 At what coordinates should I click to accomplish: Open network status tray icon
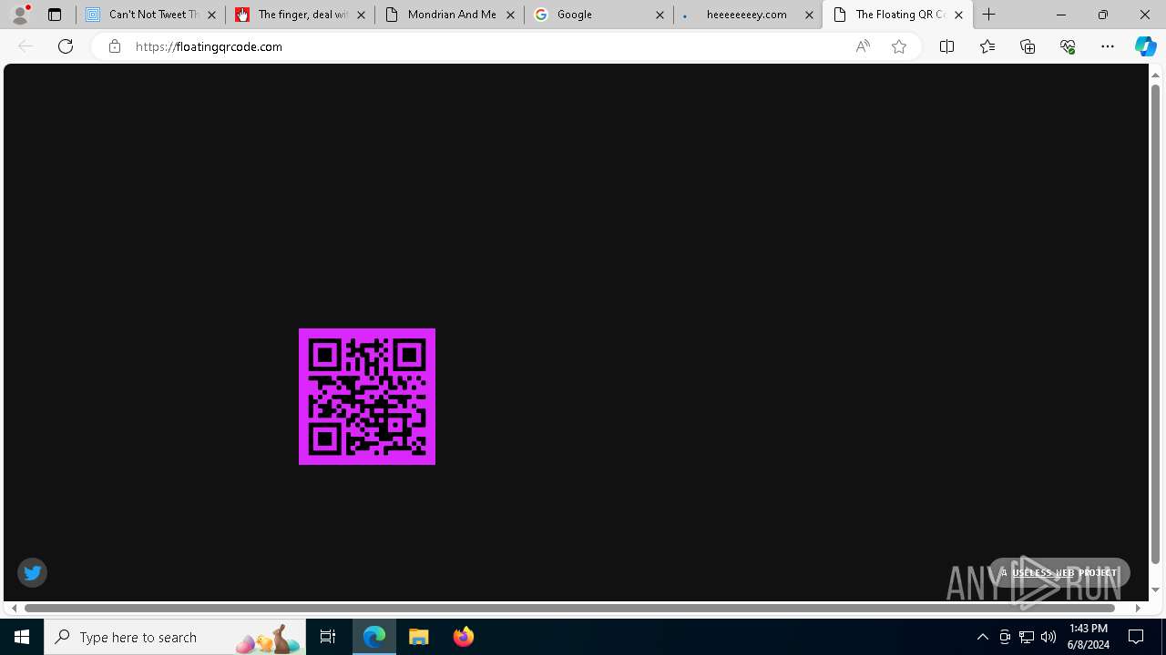point(1027,637)
